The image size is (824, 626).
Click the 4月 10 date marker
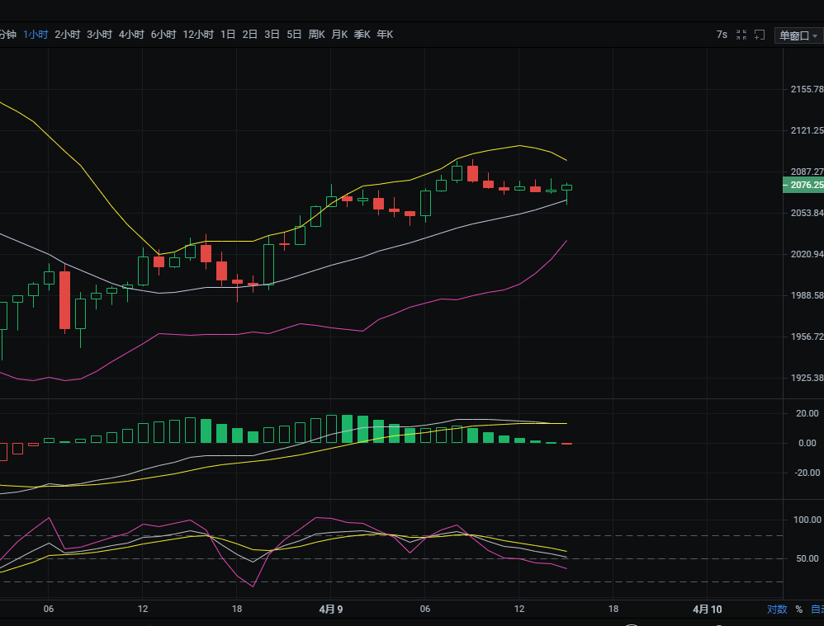click(708, 610)
